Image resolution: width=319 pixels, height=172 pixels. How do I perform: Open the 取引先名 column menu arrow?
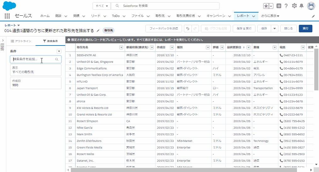[121, 47]
